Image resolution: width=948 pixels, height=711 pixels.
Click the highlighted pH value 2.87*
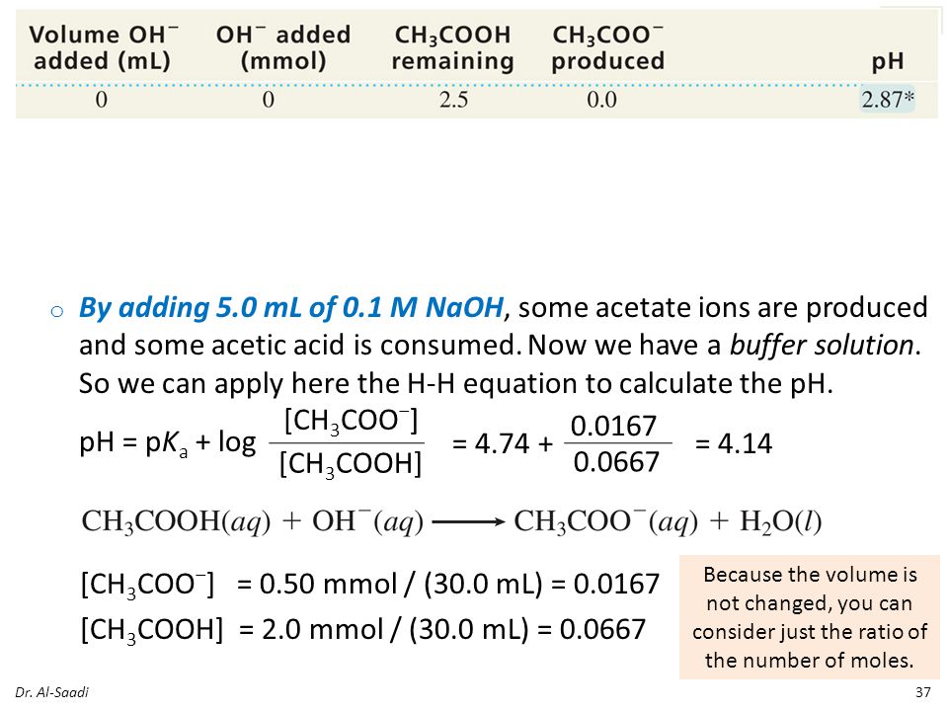point(888,99)
